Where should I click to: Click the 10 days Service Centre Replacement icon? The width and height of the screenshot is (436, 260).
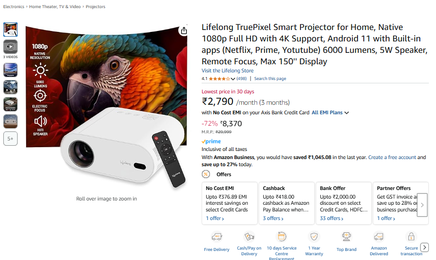click(x=281, y=236)
